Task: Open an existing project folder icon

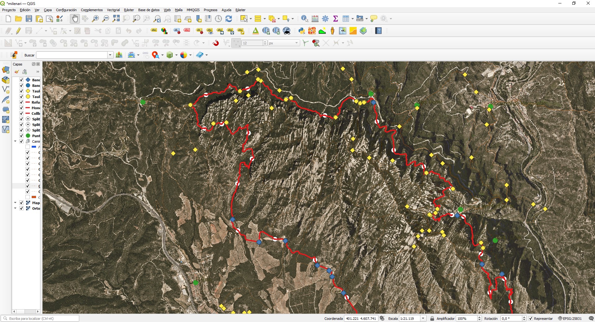Action: (18, 19)
